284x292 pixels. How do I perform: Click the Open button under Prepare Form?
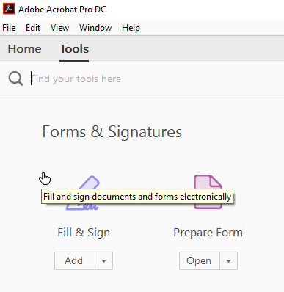point(200,260)
